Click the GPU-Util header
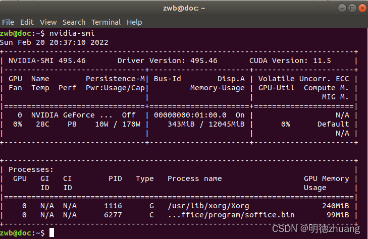 [x=276, y=88]
